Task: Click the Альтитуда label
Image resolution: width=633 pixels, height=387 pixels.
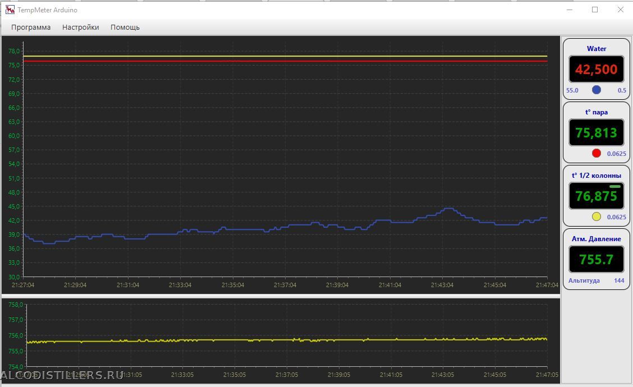Action: point(584,280)
